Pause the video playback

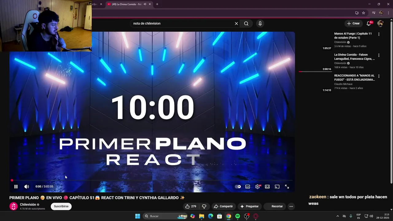coord(16,187)
